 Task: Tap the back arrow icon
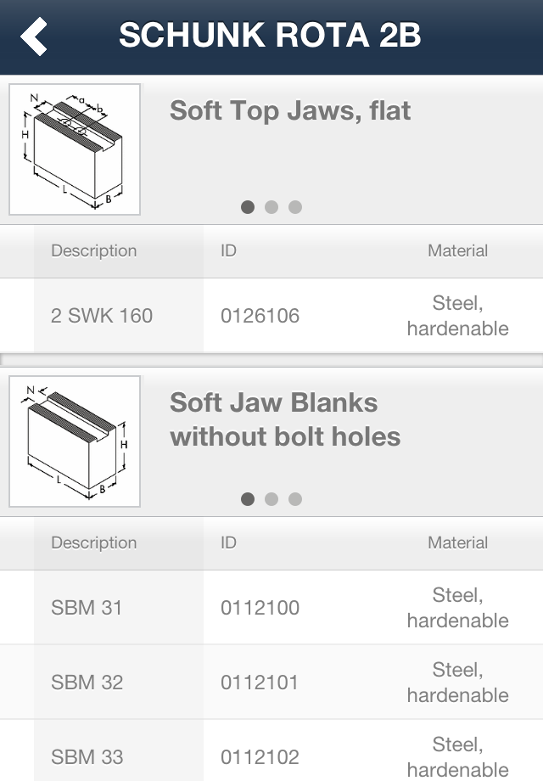34,36
